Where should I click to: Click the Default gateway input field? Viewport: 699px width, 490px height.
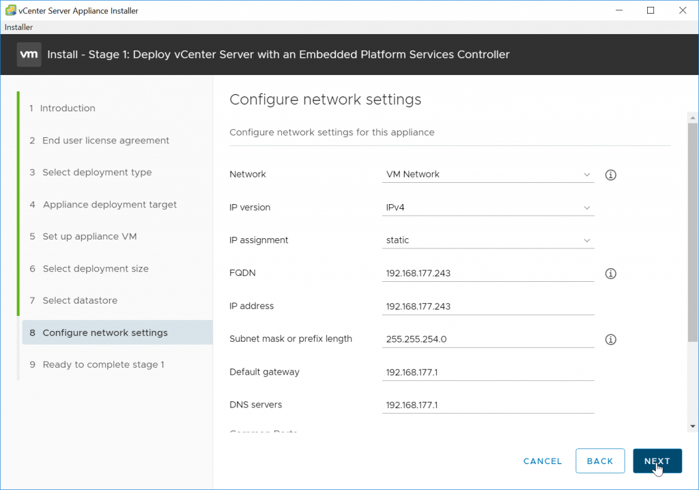pyautogui.click(x=488, y=373)
